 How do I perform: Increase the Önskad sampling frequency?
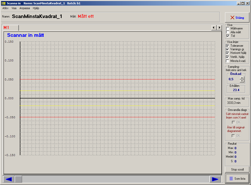click(x=242, y=78)
